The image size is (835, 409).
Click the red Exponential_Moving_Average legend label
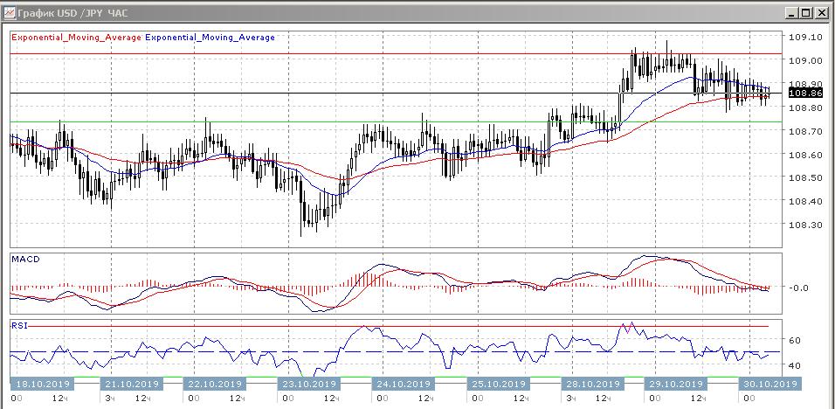pos(76,38)
